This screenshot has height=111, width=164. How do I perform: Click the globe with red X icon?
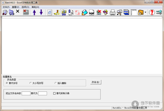click(98, 13)
